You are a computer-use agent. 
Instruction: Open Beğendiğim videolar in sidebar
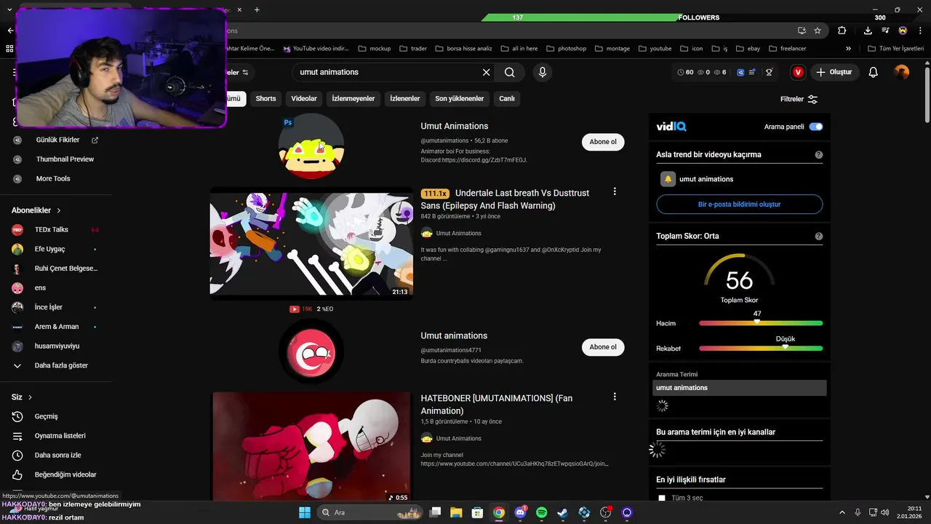point(65,475)
